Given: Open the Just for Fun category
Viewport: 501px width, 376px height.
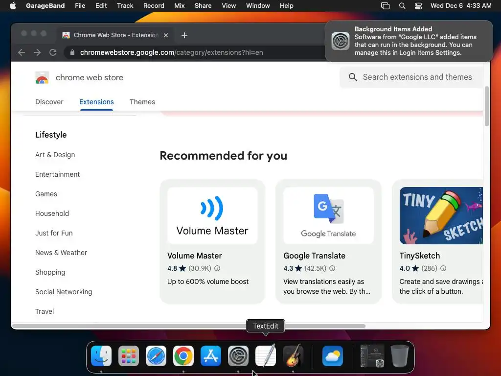Looking at the screenshot, I should pos(54,233).
